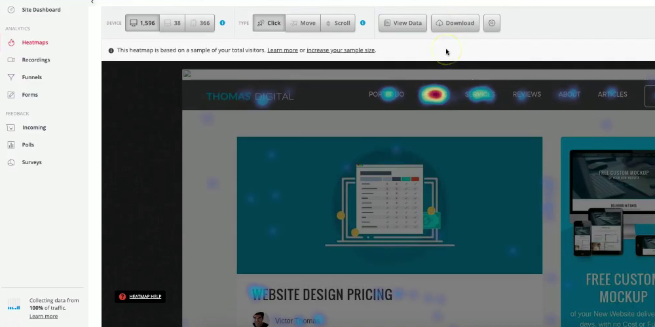Download the heatmap
Image resolution: width=655 pixels, height=327 pixels.
pyautogui.click(x=455, y=23)
